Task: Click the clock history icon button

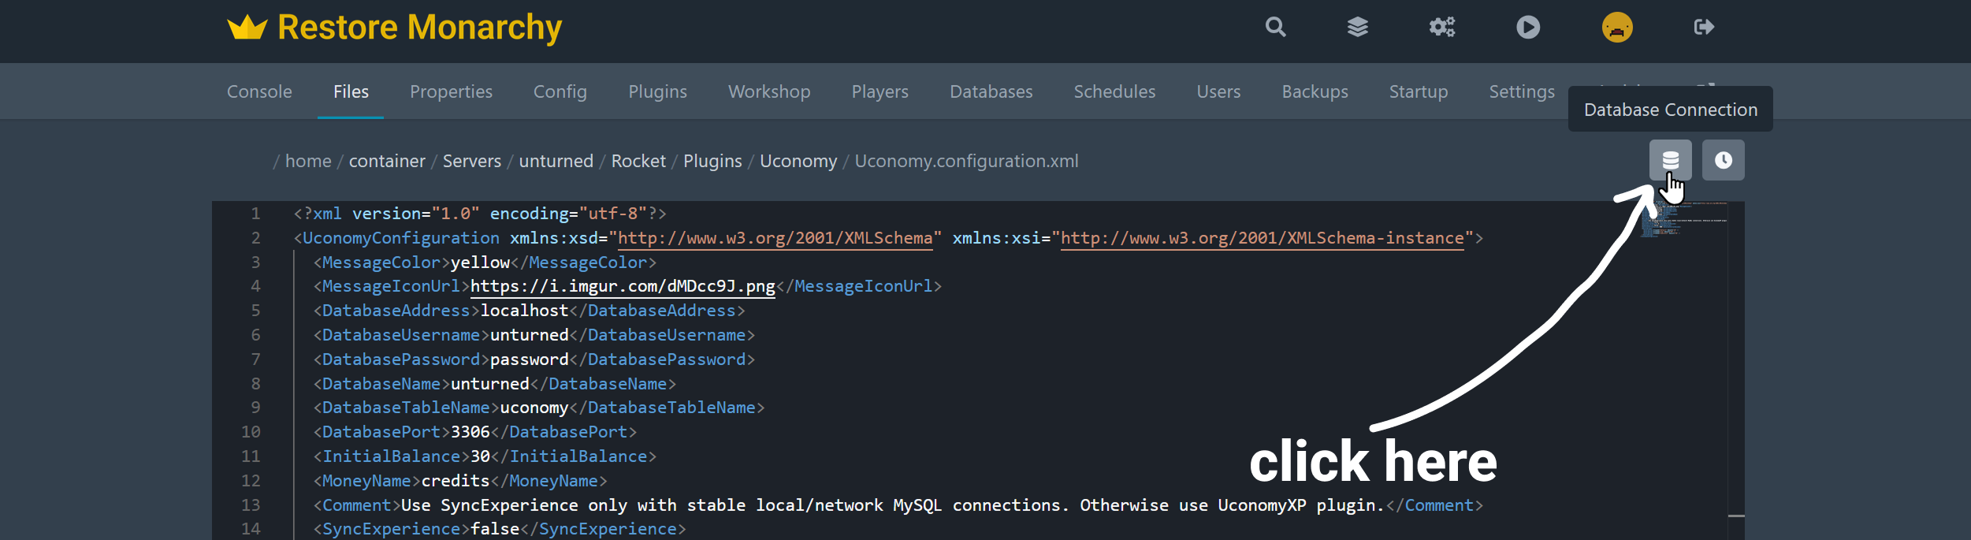Action: pyautogui.click(x=1723, y=160)
